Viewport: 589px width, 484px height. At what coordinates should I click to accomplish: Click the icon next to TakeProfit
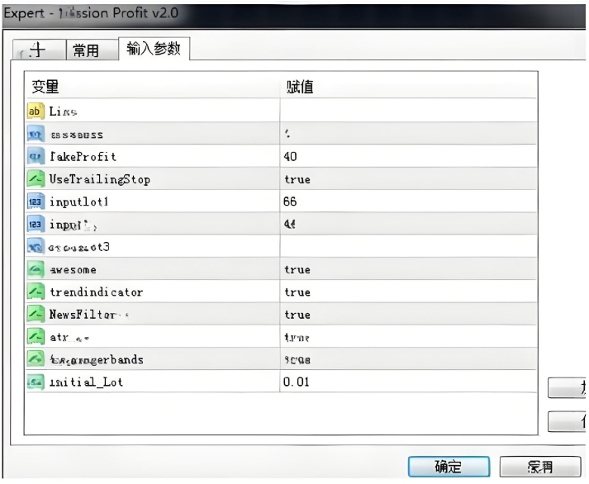point(35,156)
